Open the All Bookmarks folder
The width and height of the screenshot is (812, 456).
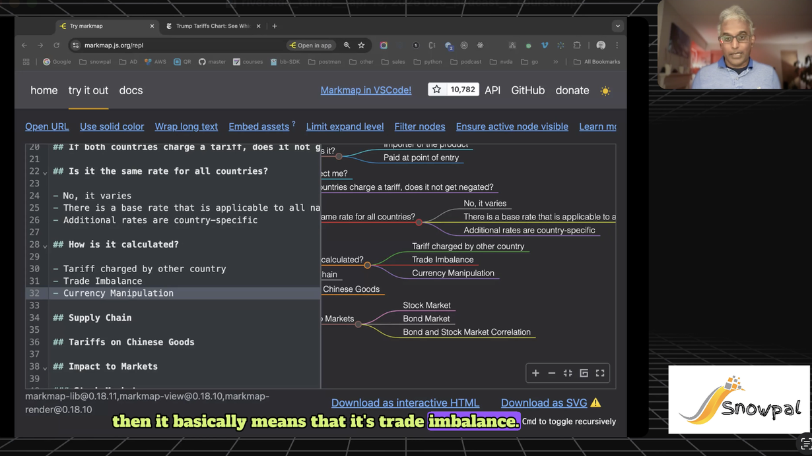(597, 62)
